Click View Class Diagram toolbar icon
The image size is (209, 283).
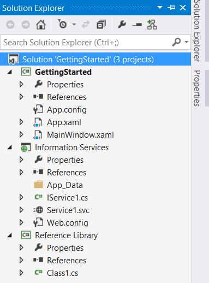[x=152, y=25]
